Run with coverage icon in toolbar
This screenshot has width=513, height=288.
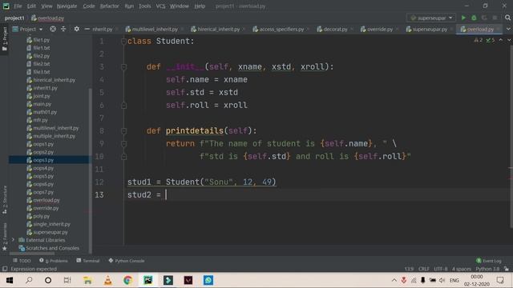[484, 18]
